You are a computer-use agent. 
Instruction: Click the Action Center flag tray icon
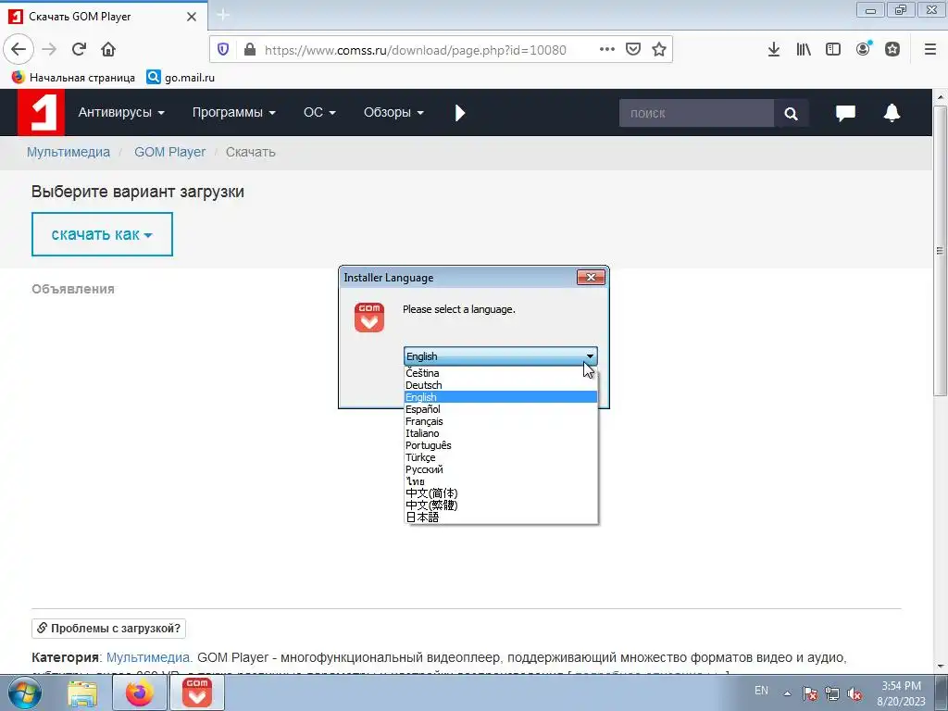(x=809, y=693)
